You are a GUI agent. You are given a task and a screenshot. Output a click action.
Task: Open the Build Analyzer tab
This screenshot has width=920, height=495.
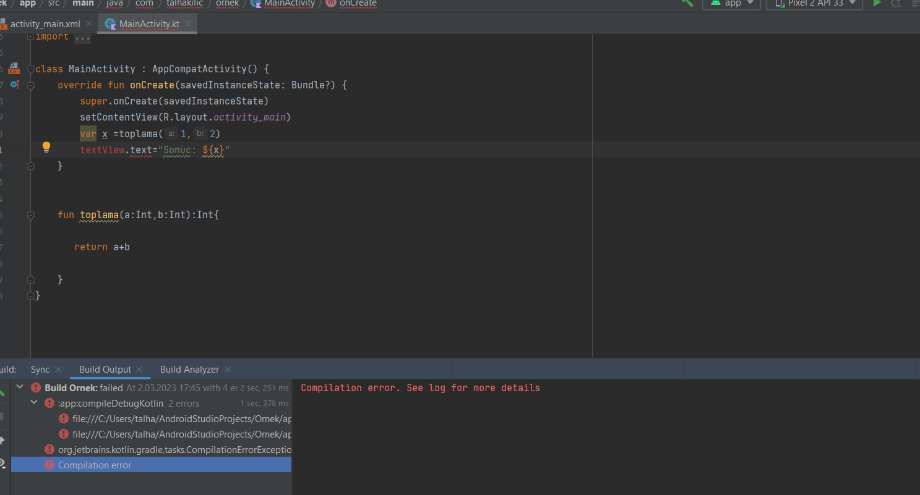click(x=189, y=370)
